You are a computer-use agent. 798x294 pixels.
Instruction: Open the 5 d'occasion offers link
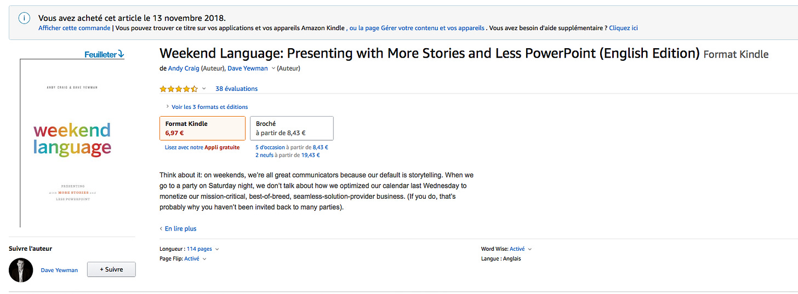click(292, 147)
